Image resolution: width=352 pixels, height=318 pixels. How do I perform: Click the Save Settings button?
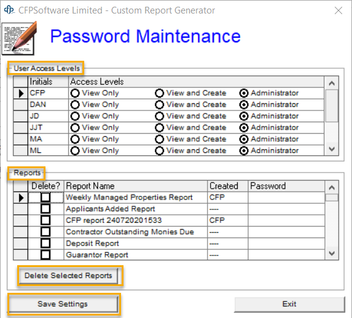pos(63,304)
